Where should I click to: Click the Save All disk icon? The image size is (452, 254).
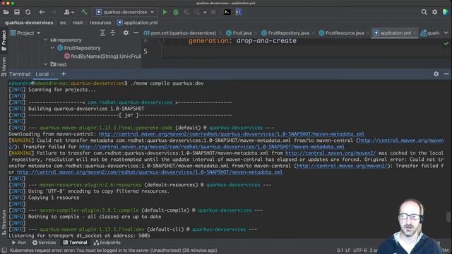(17, 12)
